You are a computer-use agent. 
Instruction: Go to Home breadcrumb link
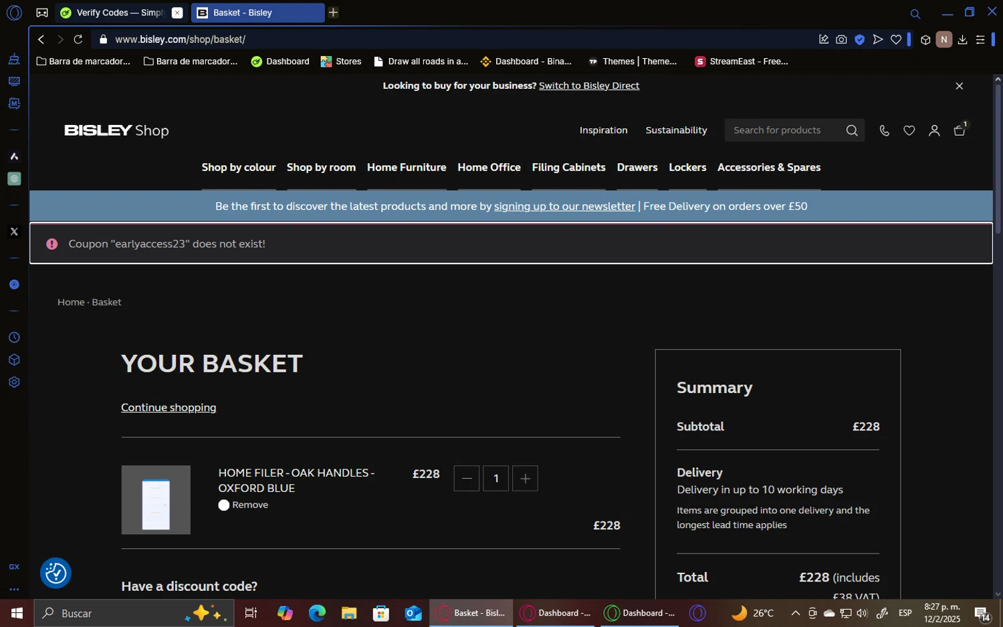pos(71,302)
